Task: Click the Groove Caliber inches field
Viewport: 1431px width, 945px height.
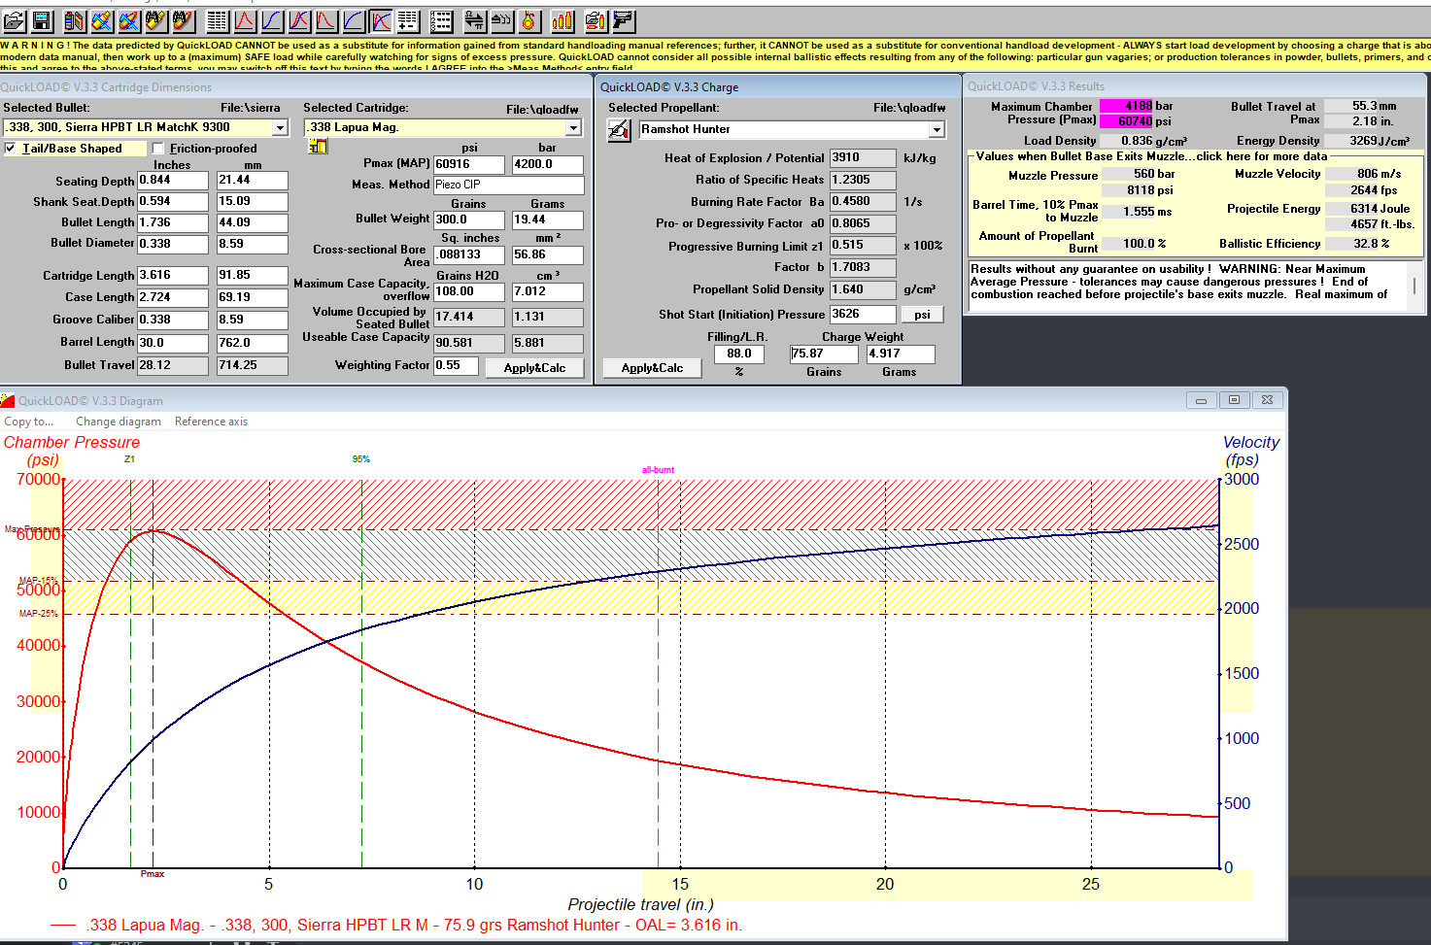Action: click(173, 320)
